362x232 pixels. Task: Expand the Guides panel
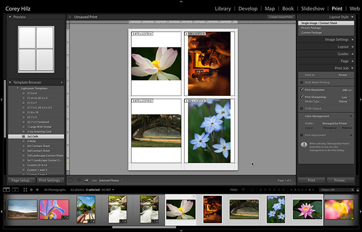click(x=352, y=54)
